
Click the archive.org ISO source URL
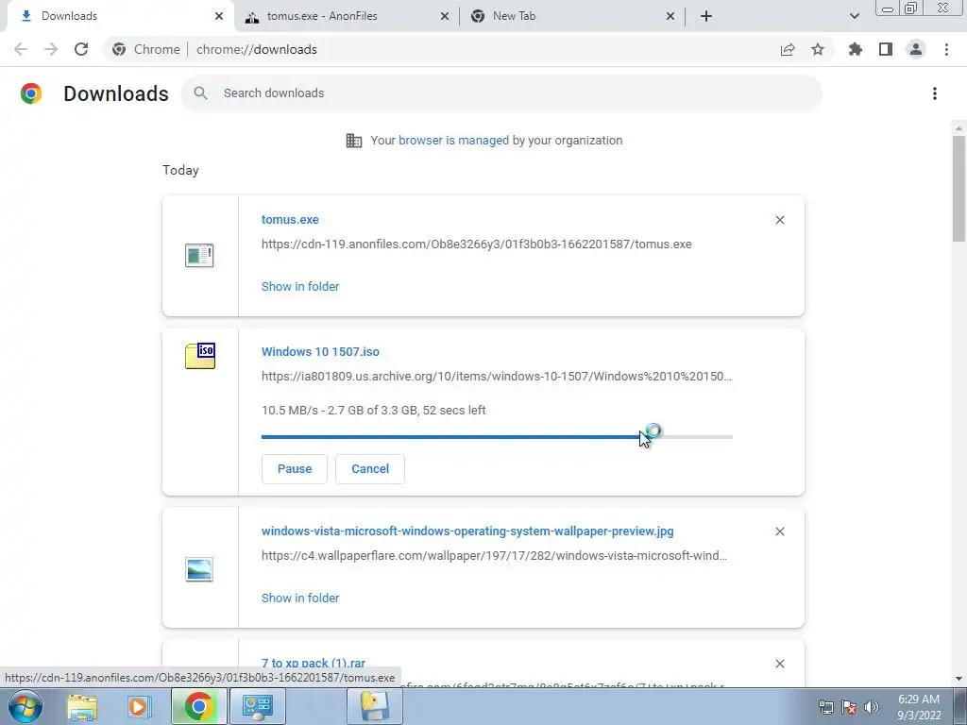[x=497, y=376]
